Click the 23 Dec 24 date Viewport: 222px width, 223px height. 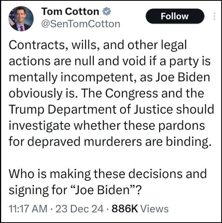coord(79,209)
